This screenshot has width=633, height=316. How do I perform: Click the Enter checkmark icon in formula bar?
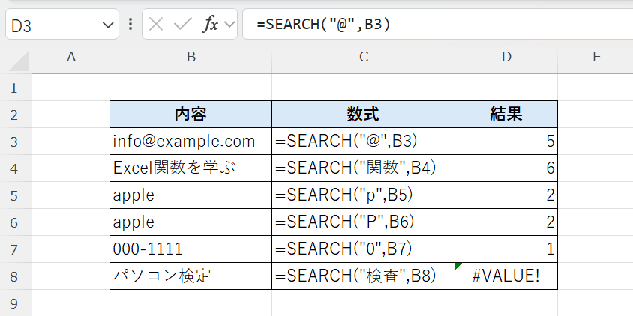[x=182, y=24]
